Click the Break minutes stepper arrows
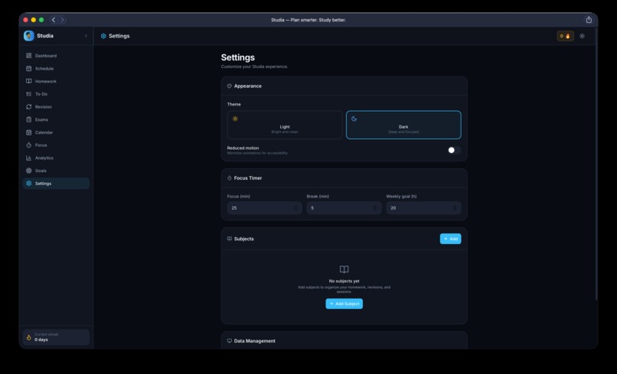This screenshot has width=617, height=374. 375,207
